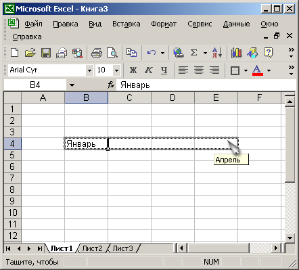Open the Справка menu
Image resolution: width=299 pixels, height=270 pixels.
click(27, 37)
